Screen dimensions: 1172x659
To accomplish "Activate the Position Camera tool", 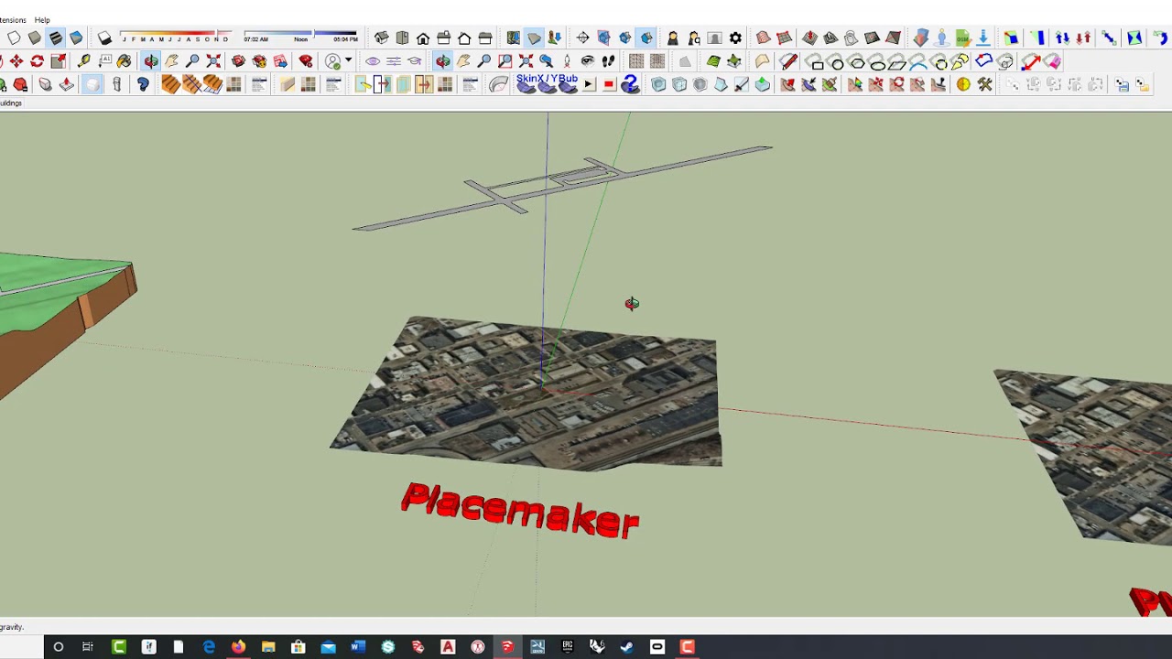I will pos(567,61).
